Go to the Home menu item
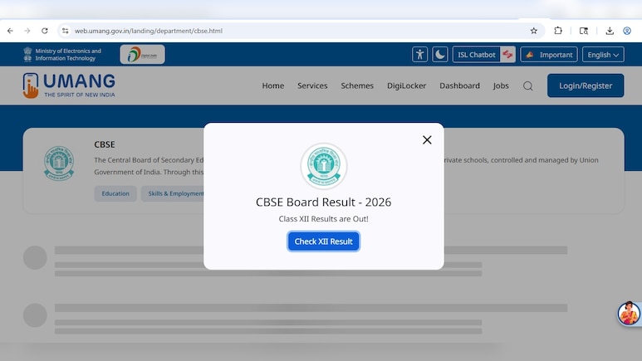Image resolution: width=642 pixels, height=361 pixels. (273, 85)
